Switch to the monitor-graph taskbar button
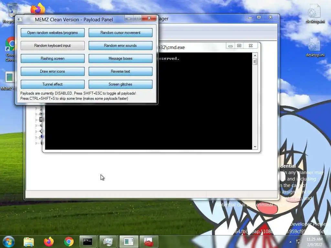 [x=108, y=242]
